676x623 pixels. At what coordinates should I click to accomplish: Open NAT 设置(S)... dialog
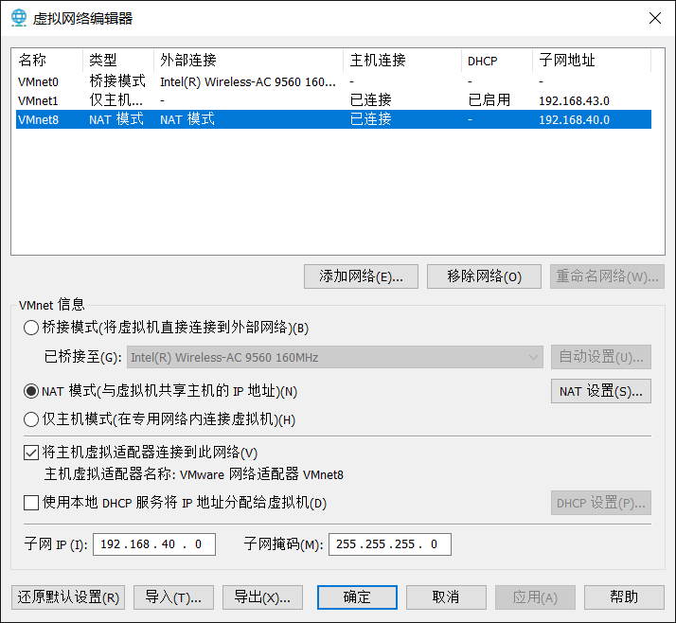tap(601, 391)
